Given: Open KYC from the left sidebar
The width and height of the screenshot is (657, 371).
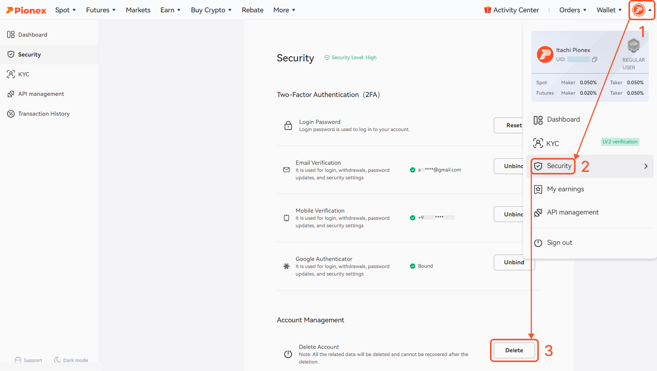Looking at the screenshot, I should tap(49, 74).
